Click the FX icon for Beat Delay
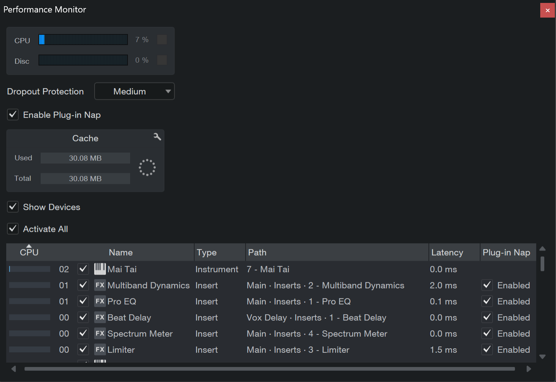Viewport: 556px width, 382px height. click(100, 317)
